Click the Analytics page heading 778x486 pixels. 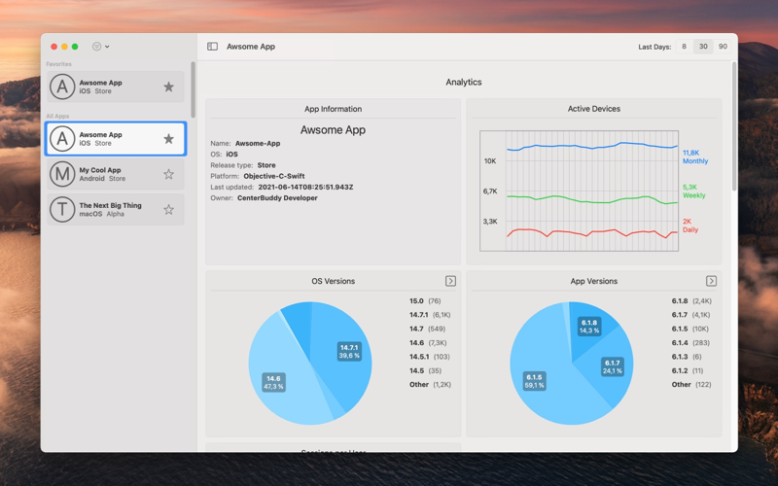click(464, 82)
